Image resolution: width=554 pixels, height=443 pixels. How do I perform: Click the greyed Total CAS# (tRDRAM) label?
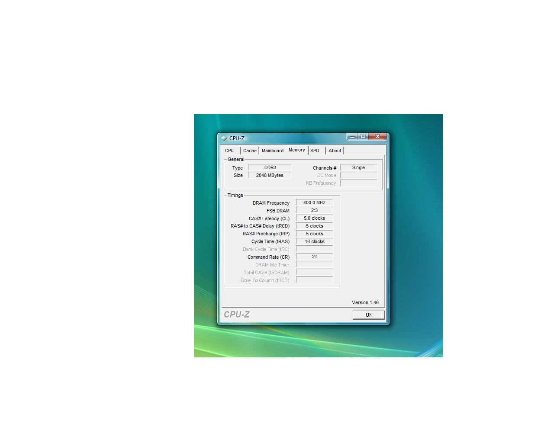click(267, 273)
